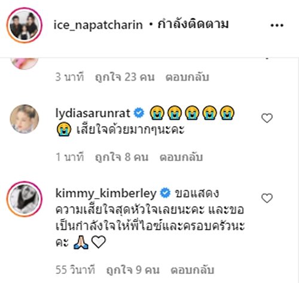The image size is (299, 283).
Task: Click the 55 วินาที timestamp on kimmy's comment
Action: pyautogui.click(x=75, y=270)
